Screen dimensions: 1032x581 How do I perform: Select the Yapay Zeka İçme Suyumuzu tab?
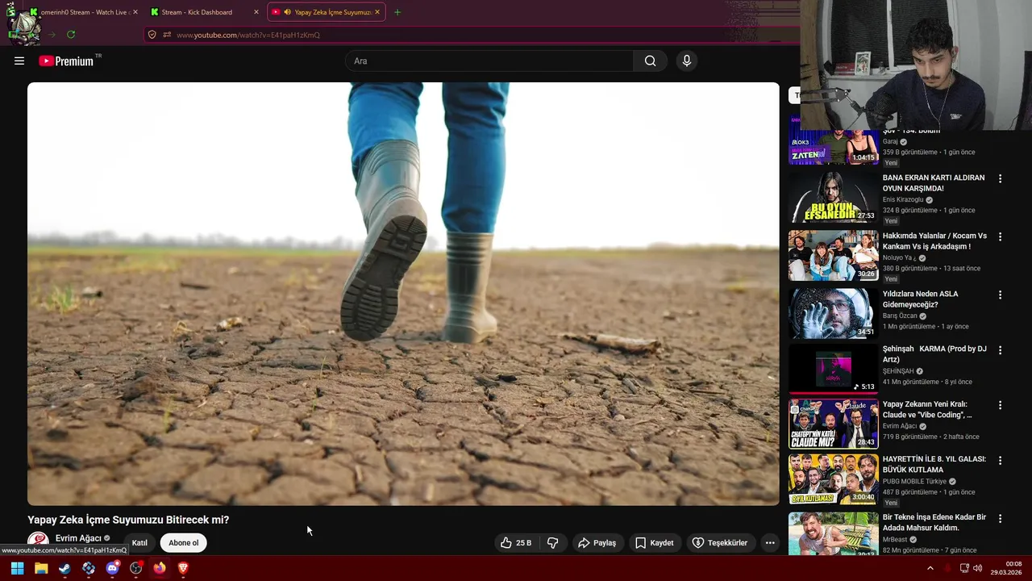coord(326,12)
